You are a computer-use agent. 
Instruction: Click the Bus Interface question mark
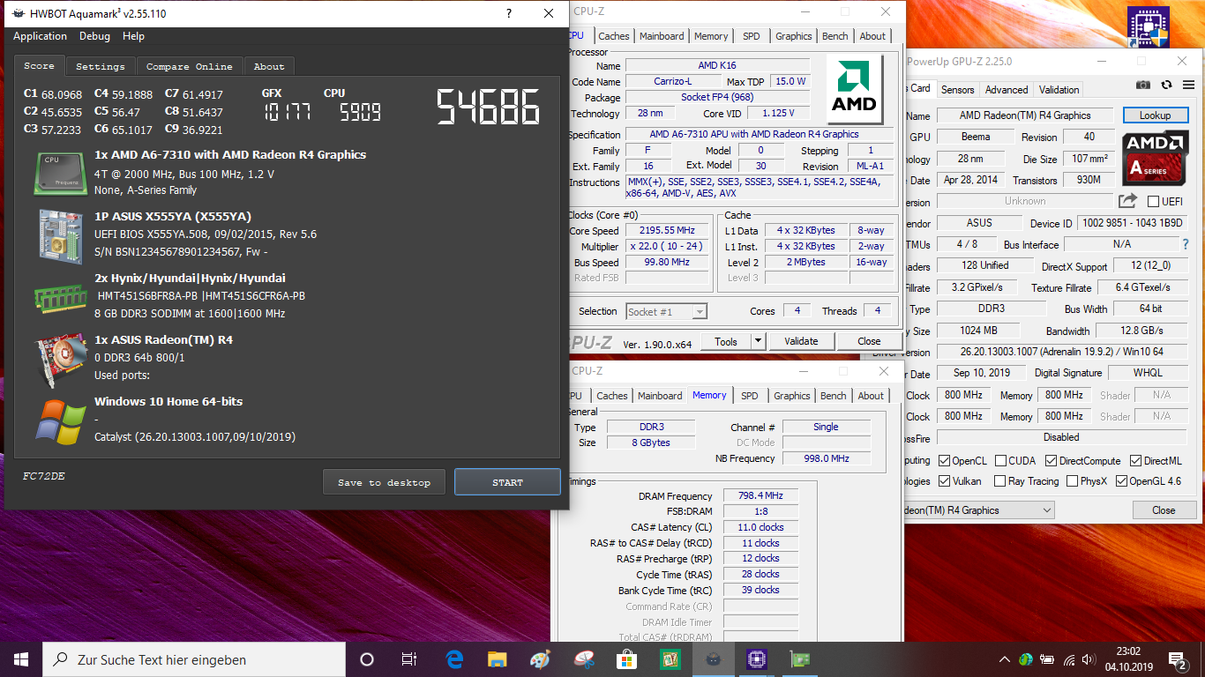[1186, 244]
